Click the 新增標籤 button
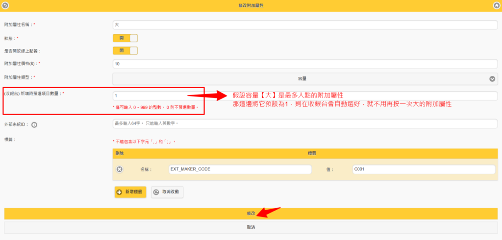Viewport: 502px width, 240px height. pyautogui.click(x=130, y=192)
